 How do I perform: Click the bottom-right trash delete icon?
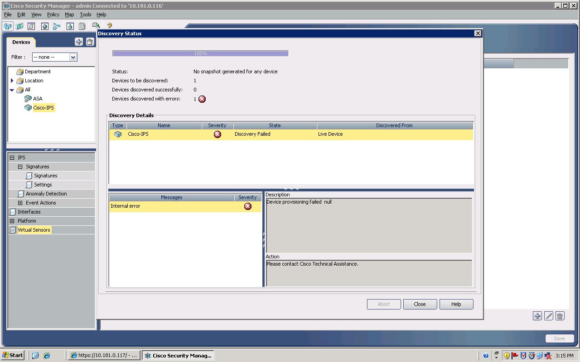pyautogui.click(x=560, y=316)
